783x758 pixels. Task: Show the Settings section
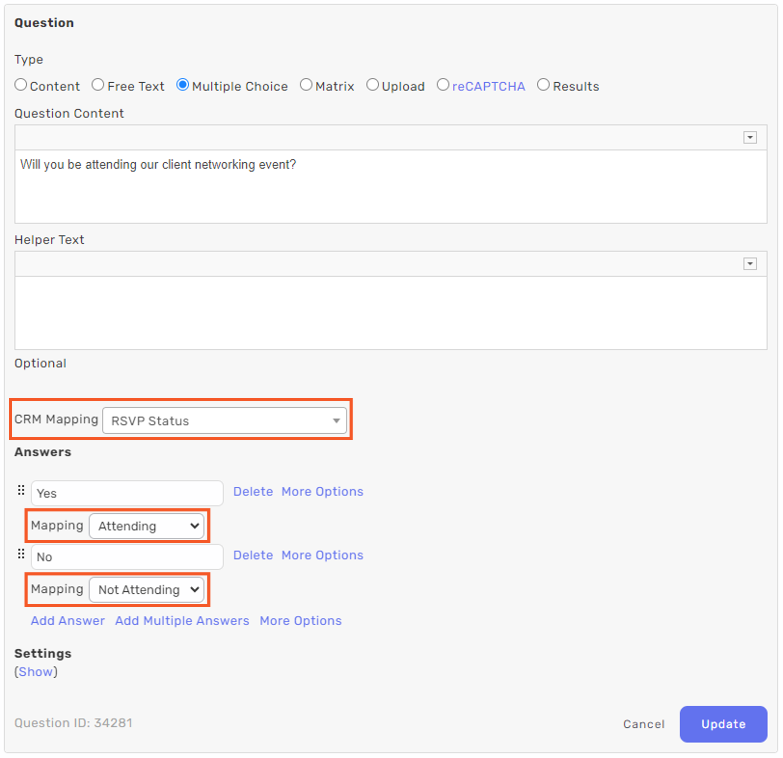pyautogui.click(x=36, y=672)
